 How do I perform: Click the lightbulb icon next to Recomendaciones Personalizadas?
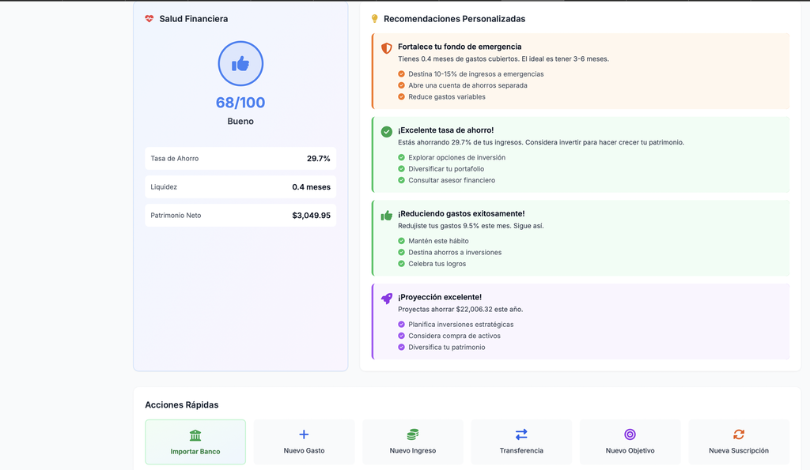click(x=373, y=18)
